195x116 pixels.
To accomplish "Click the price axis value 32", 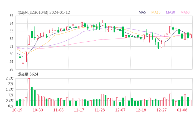I will (x=11, y=39).
